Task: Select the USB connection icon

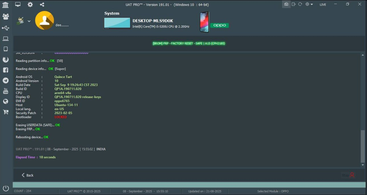Action: [x=5, y=28]
